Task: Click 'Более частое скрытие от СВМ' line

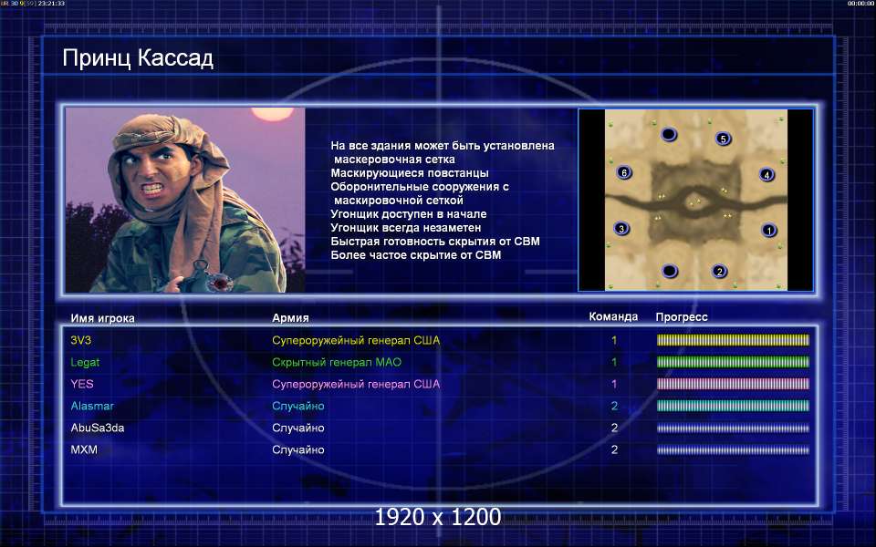Action: (416, 255)
